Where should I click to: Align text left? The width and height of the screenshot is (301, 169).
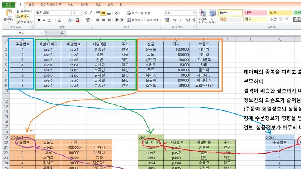(98, 20)
